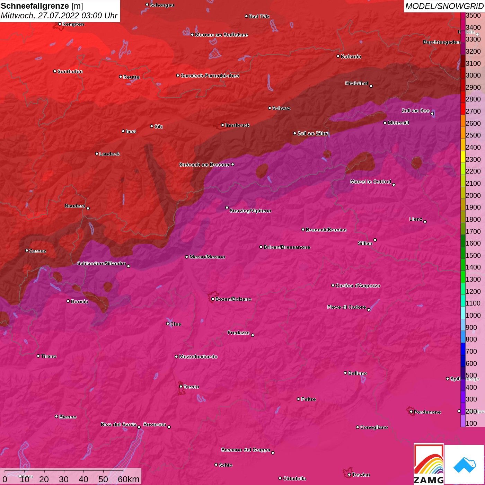Click the Zell am Ziller label
The width and height of the screenshot is (485, 485).
click(313, 133)
